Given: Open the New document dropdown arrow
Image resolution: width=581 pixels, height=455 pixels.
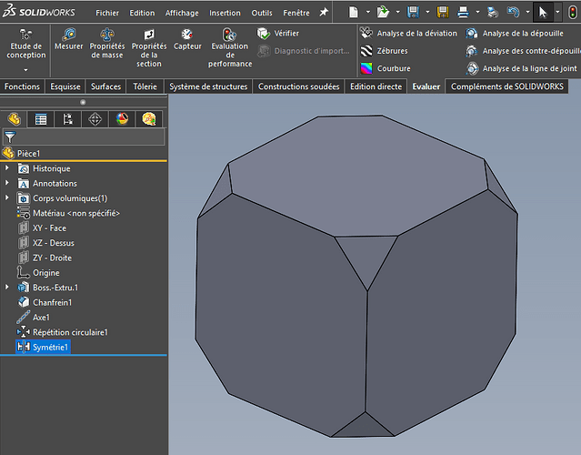Looking at the screenshot, I should (368, 12).
